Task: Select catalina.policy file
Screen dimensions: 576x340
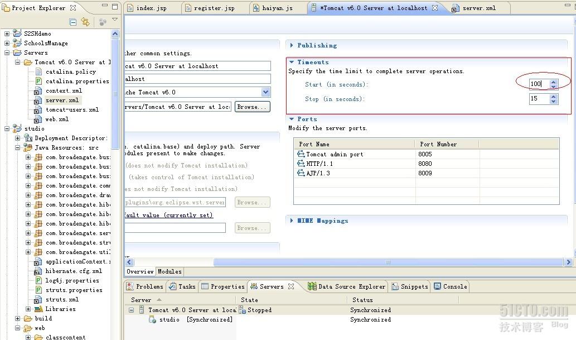Action: [70, 72]
